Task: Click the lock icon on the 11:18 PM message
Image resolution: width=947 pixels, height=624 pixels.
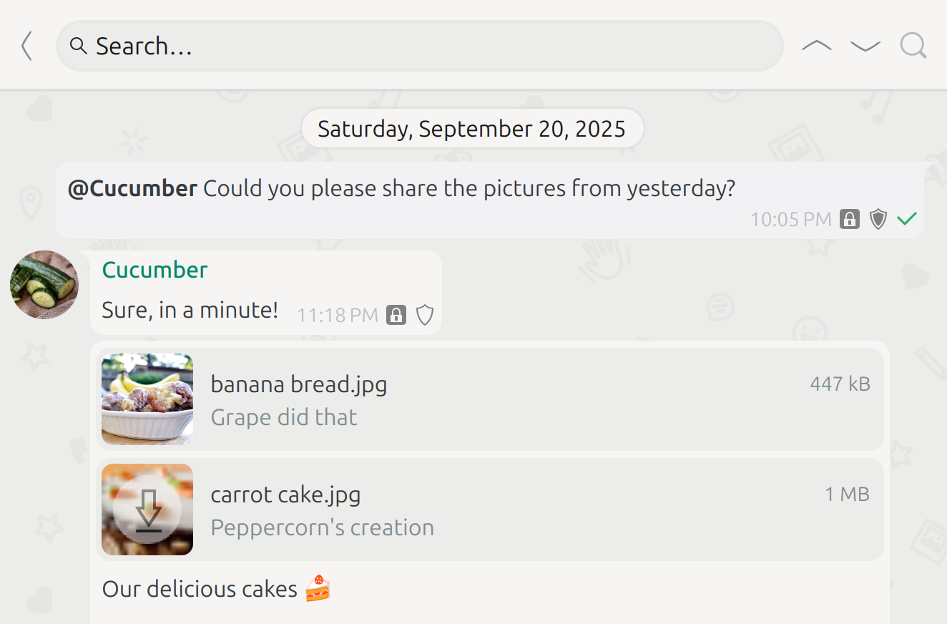Action: pos(396,315)
